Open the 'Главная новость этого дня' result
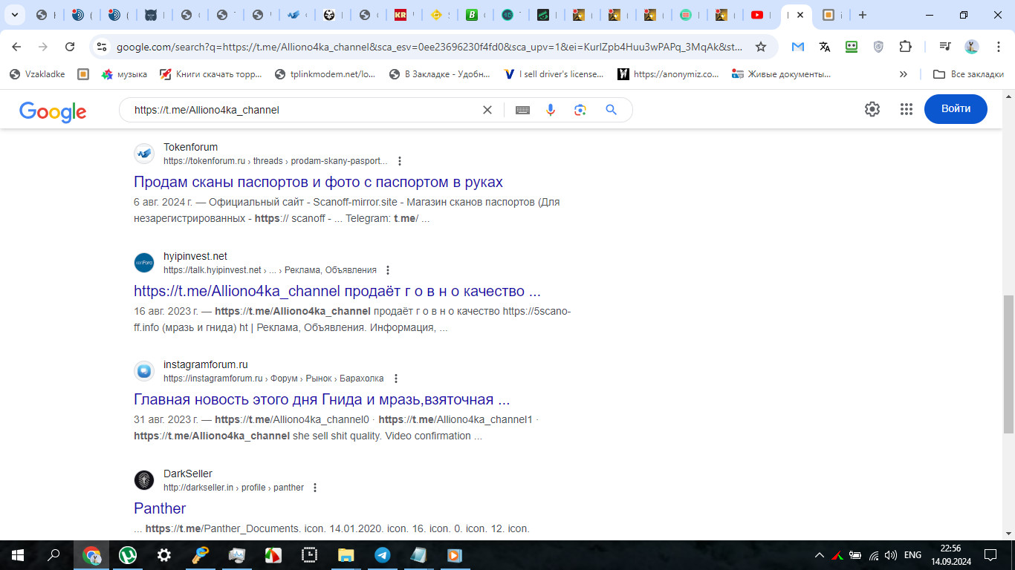This screenshot has height=570, width=1015. pyautogui.click(x=322, y=399)
